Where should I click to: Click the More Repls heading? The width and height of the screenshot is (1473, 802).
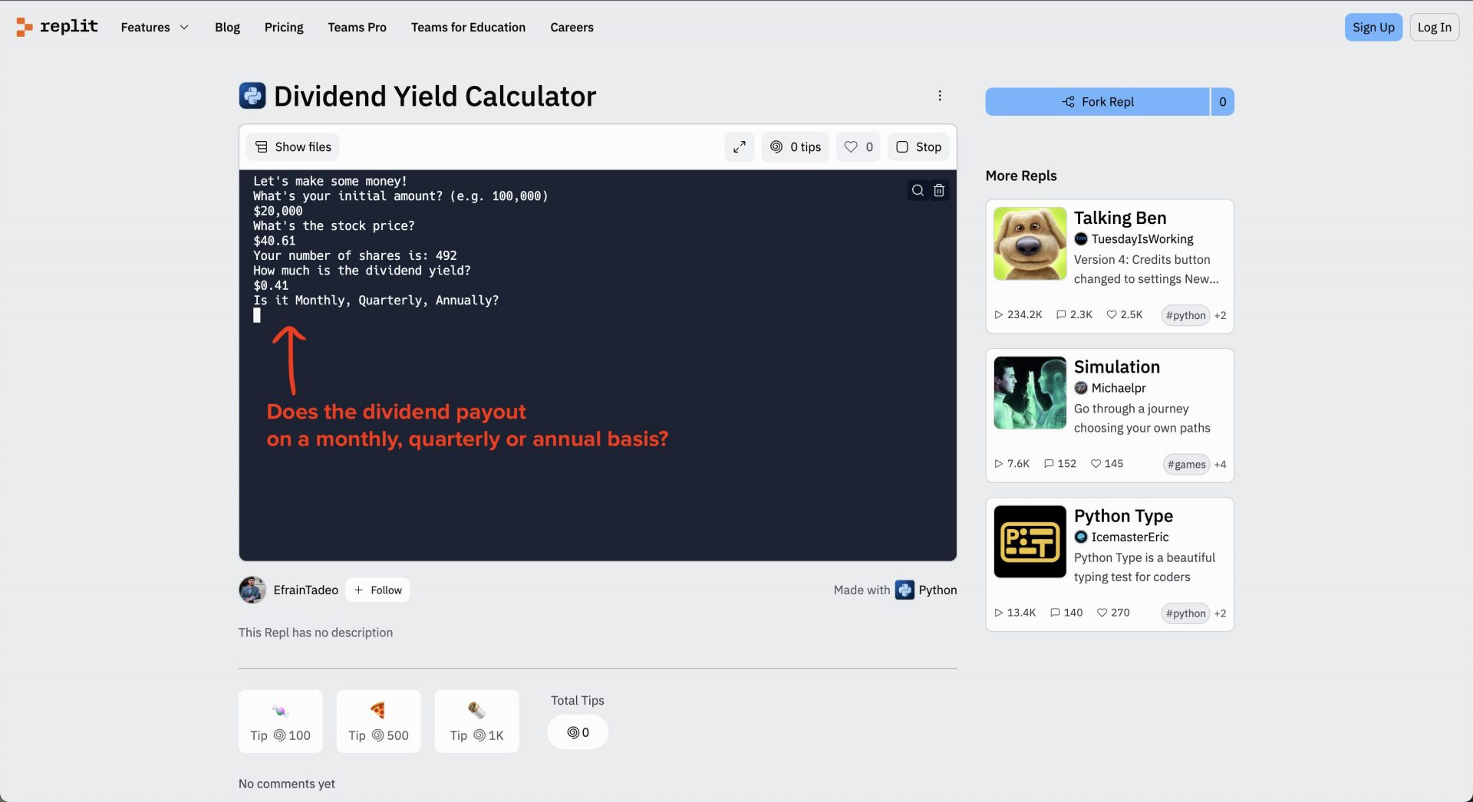[x=1021, y=176]
